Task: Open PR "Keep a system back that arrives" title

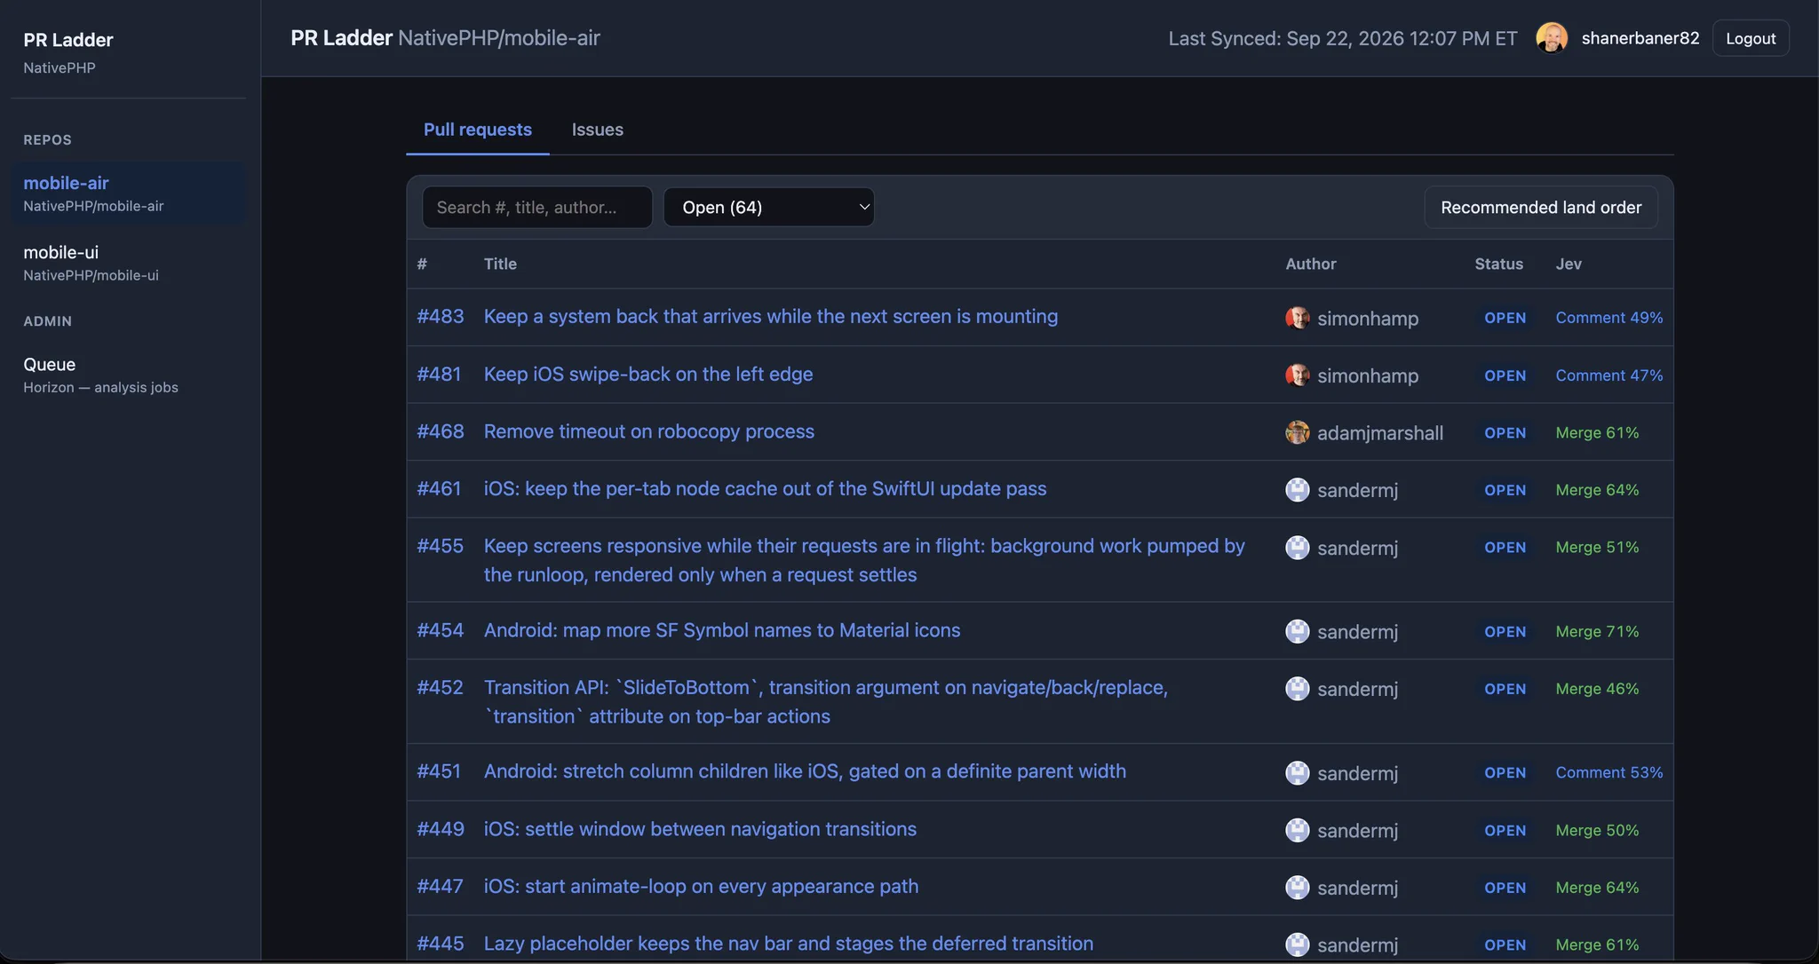Action: [771, 316]
